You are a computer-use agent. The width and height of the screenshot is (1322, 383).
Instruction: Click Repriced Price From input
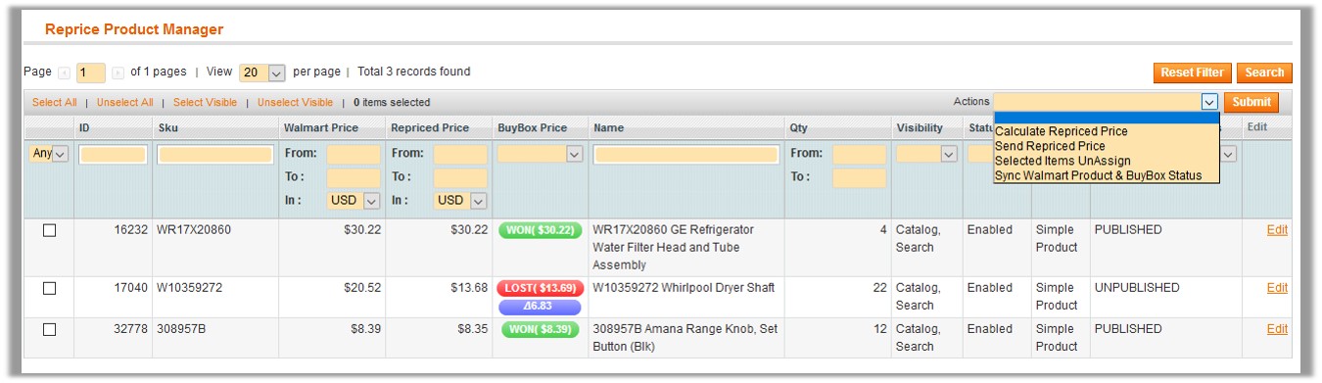click(460, 154)
